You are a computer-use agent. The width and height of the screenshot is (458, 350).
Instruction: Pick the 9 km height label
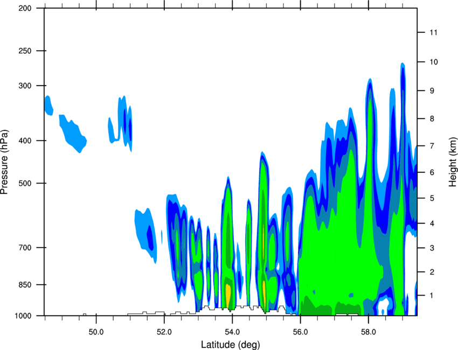(432, 91)
